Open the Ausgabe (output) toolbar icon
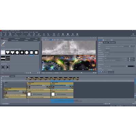 [x=54, y=34]
